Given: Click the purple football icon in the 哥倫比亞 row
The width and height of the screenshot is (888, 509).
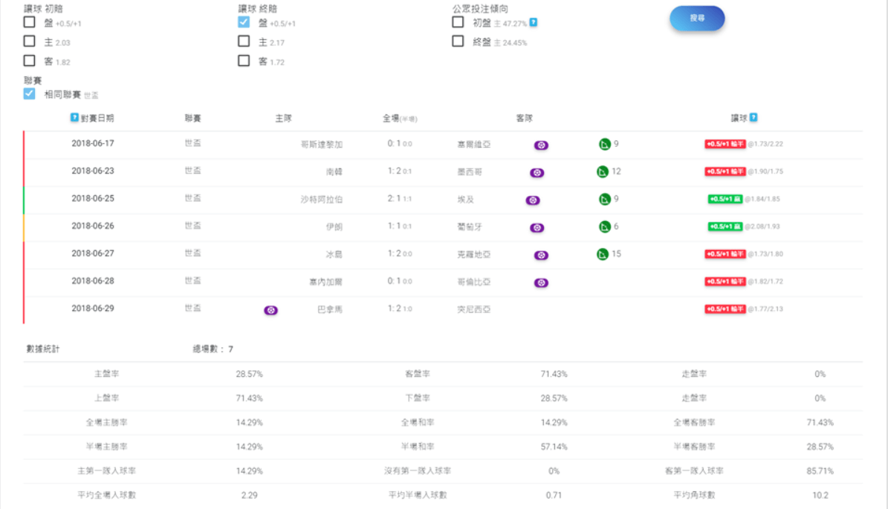Looking at the screenshot, I should pos(541,282).
